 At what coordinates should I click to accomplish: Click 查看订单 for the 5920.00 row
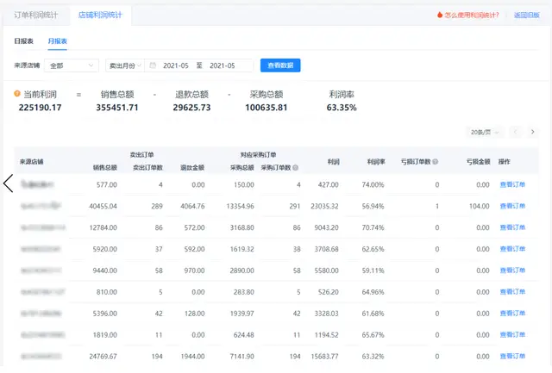512,249
